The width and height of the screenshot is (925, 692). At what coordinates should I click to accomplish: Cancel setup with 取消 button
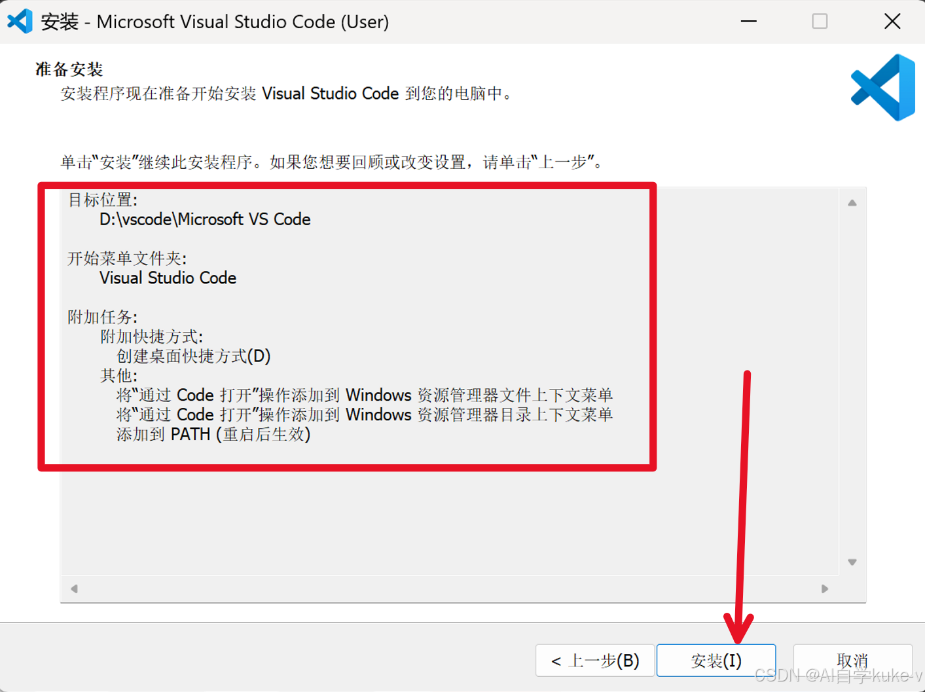pos(852,660)
